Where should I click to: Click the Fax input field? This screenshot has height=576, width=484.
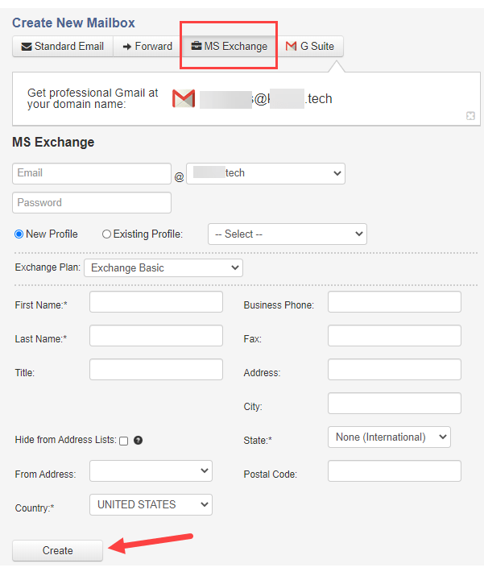[x=395, y=335]
